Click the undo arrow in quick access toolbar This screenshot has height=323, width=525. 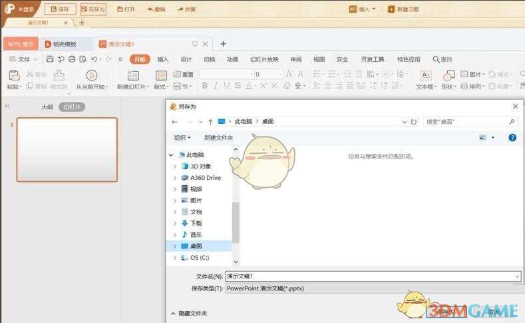tap(94, 59)
